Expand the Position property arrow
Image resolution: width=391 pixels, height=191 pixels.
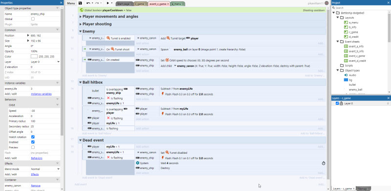tap(28, 35)
